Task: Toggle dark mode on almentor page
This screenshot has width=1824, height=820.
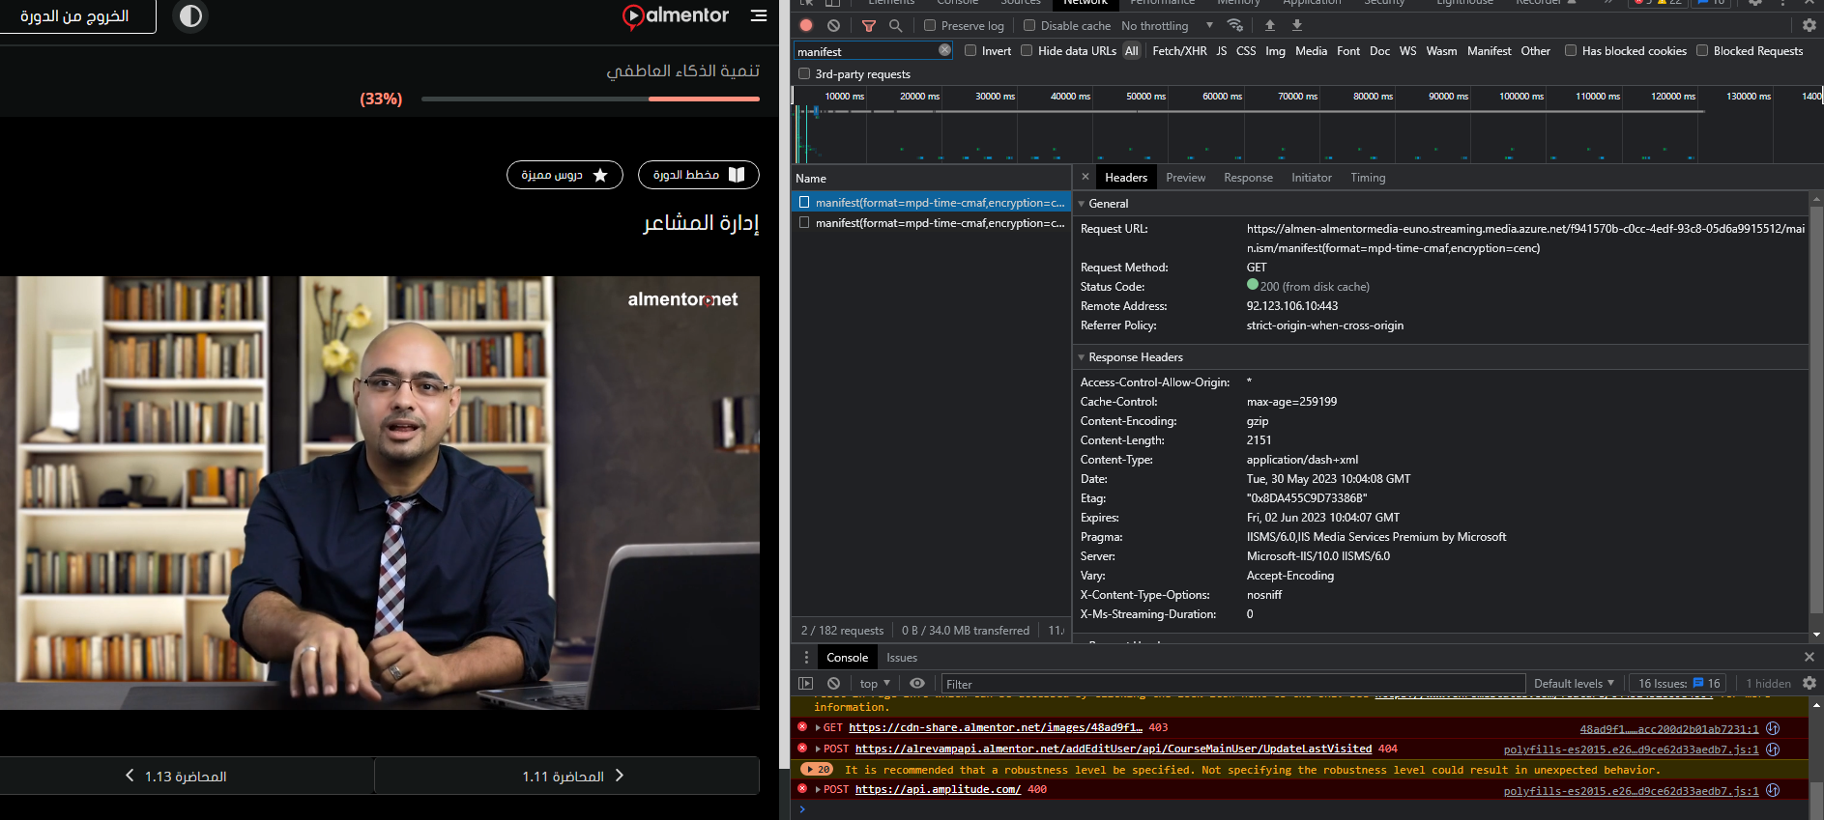Action: tap(190, 15)
